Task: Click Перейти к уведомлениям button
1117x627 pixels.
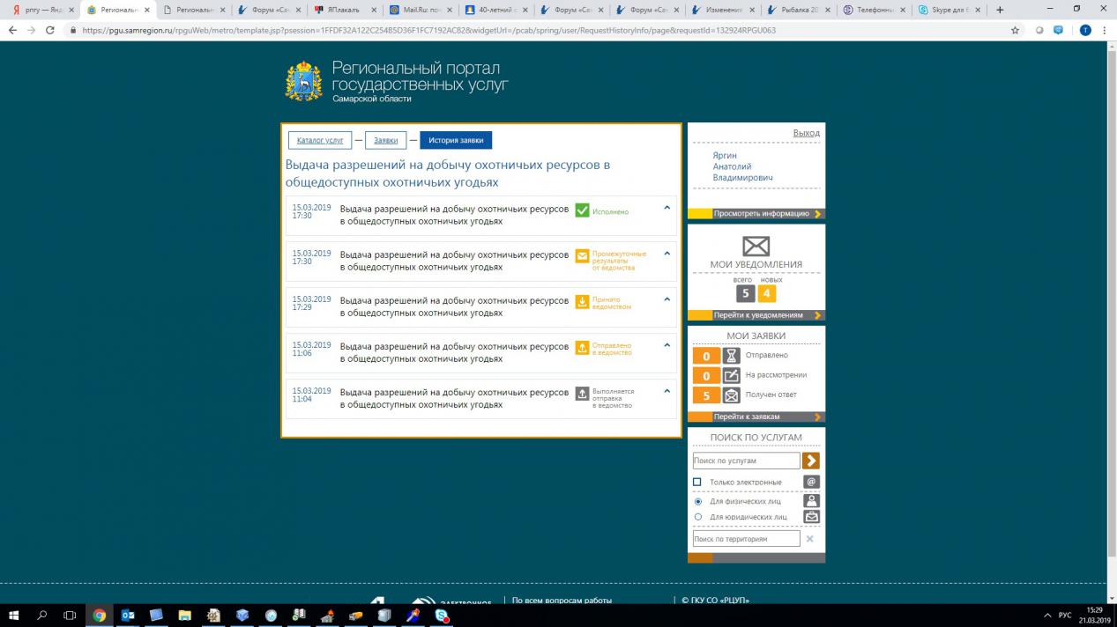Action: coord(757,315)
